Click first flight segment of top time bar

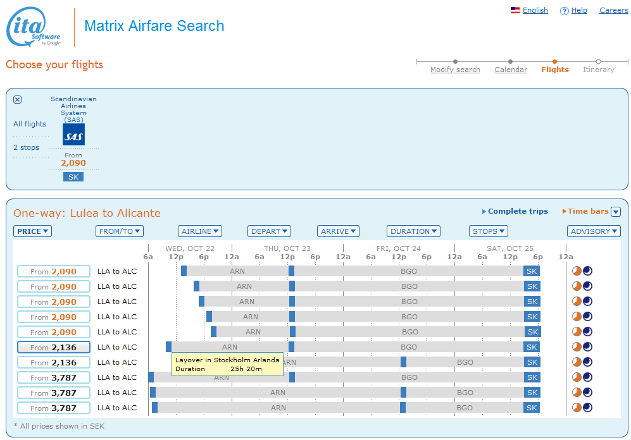[x=184, y=271]
